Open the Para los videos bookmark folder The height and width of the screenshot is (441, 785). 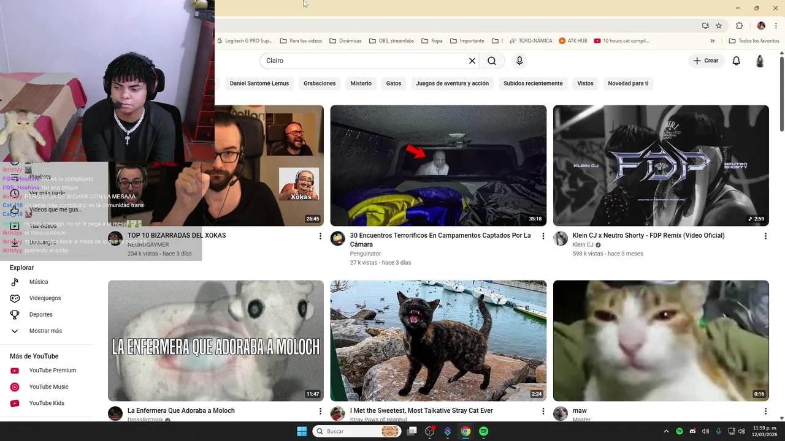[x=301, y=41]
